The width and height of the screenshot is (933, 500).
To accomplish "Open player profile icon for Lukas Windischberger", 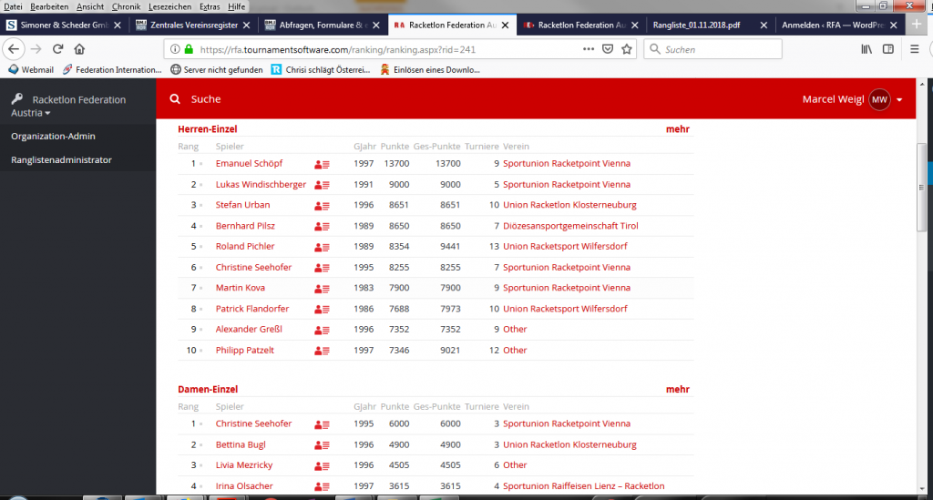I will click(x=322, y=185).
